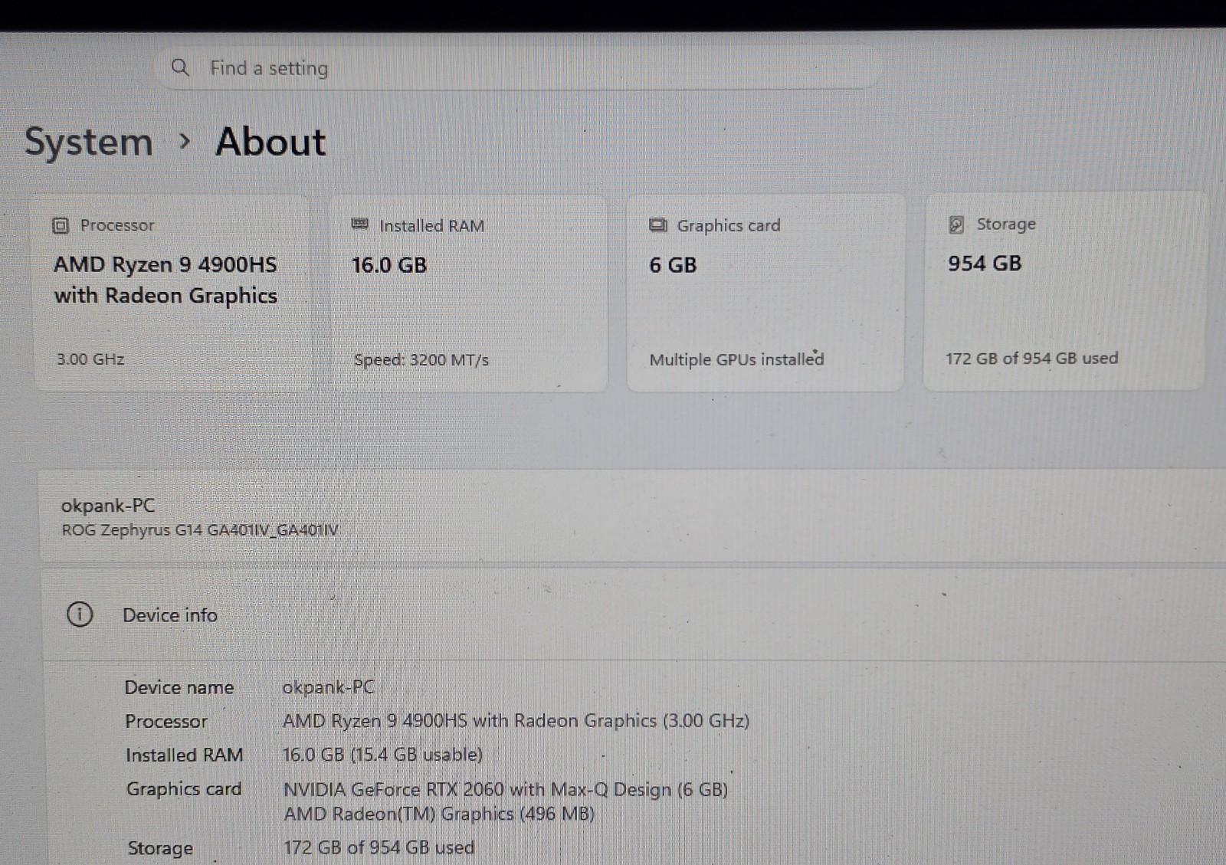The height and width of the screenshot is (865, 1226).
Task: Open the Storage 954 GB card
Action: (x=1064, y=291)
